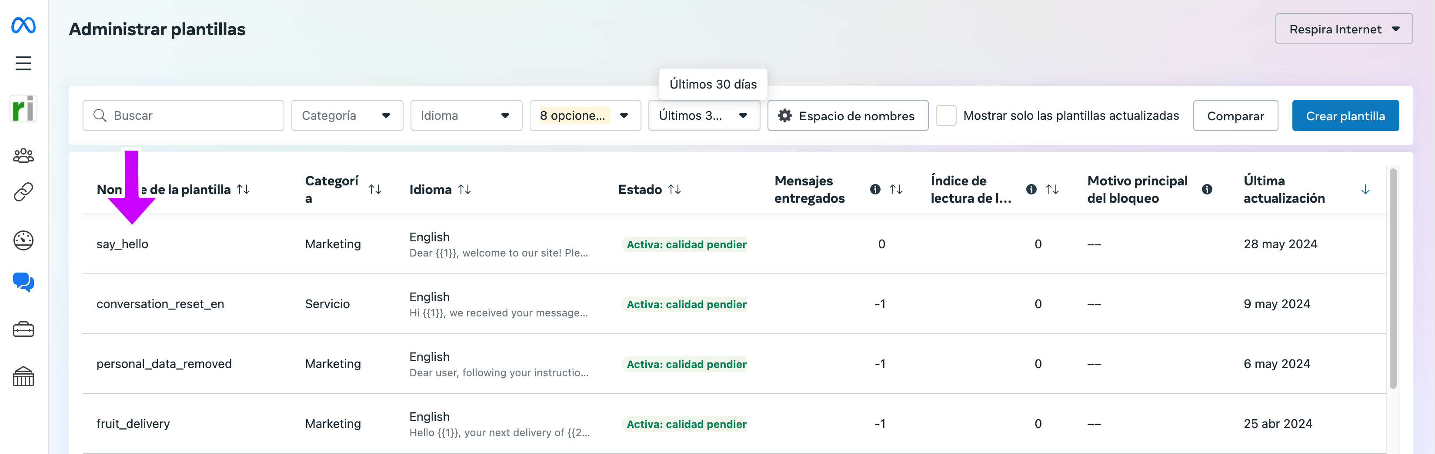Click the Crear plantilla button
1435x454 pixels.
coord(1345,115)
